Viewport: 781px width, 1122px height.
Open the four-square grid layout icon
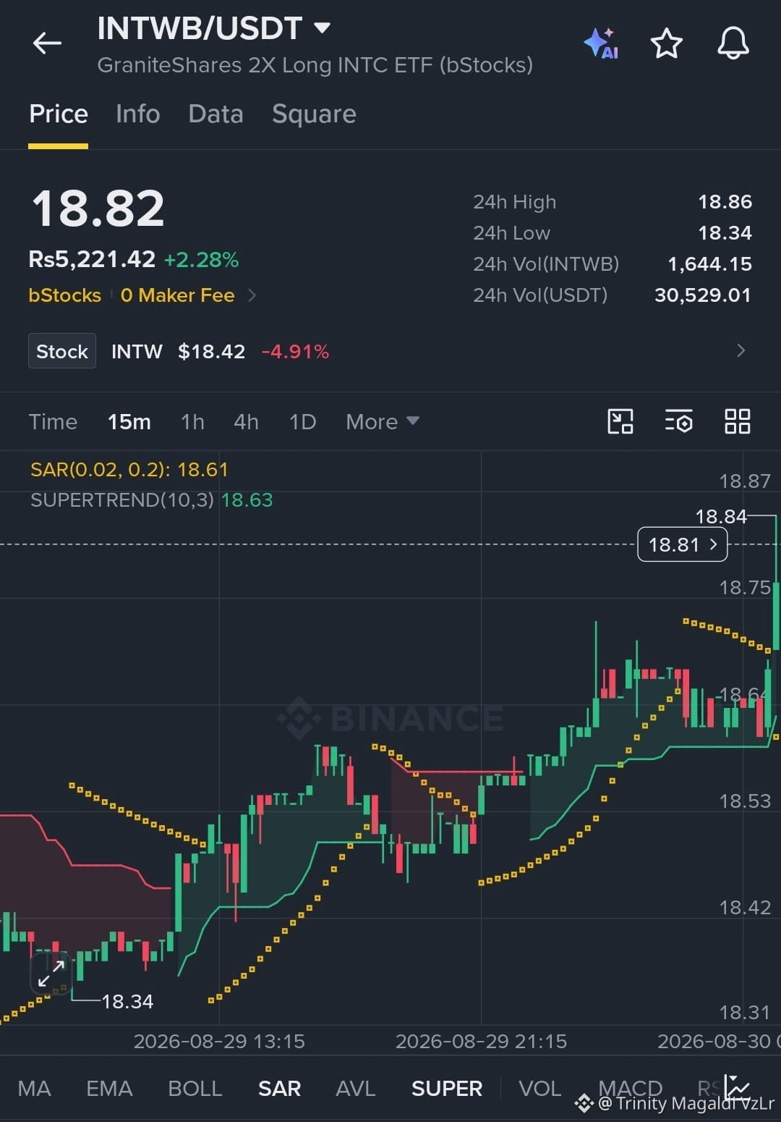[737, 421]
